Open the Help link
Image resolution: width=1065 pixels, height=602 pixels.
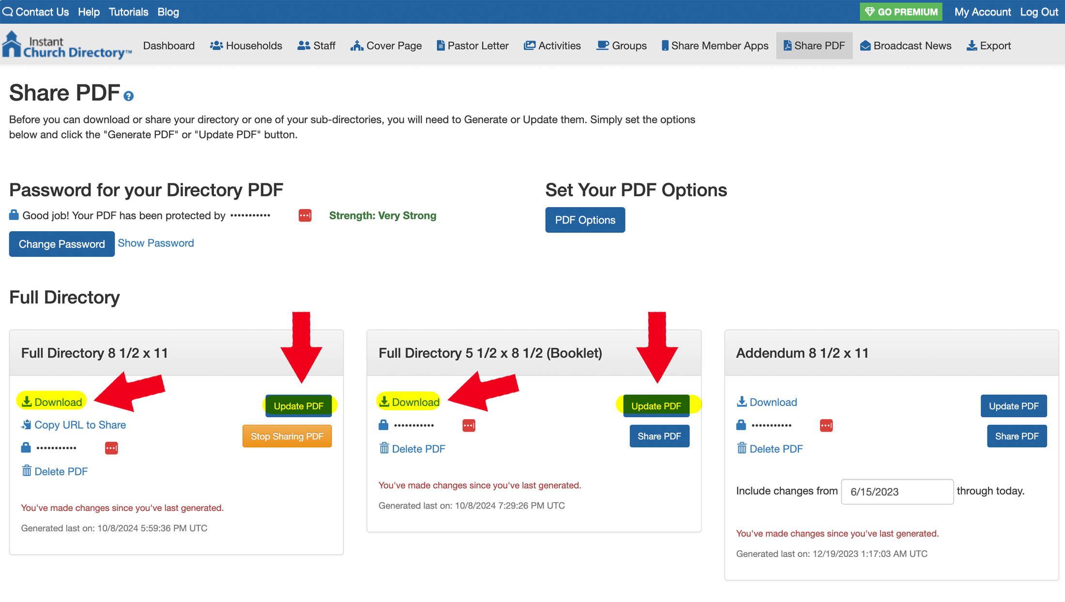89,12
